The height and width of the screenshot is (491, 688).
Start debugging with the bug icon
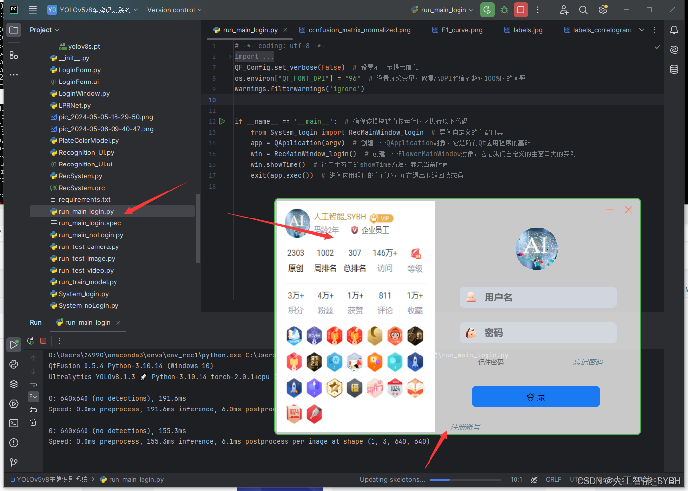click(x=504, y=10)
